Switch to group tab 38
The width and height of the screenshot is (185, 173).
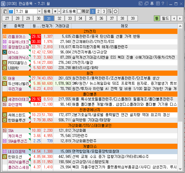coord(122,18)
